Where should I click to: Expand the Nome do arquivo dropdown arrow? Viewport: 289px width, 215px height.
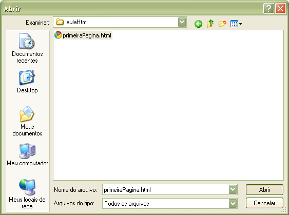coord(233,189)
